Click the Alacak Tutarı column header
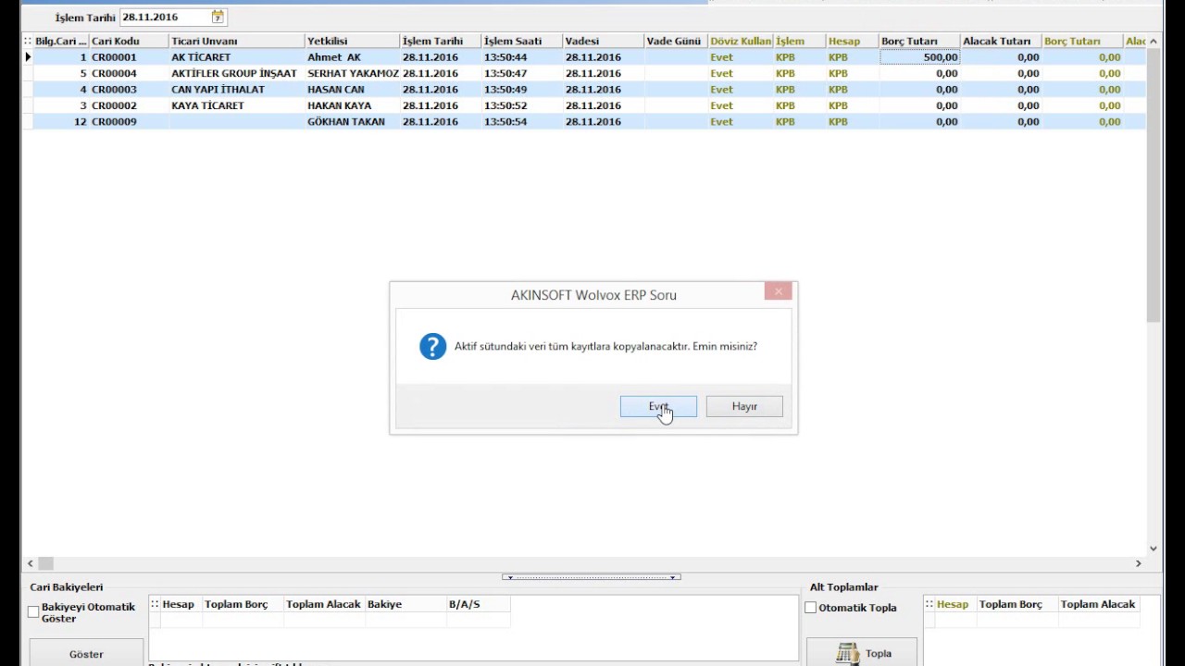The width and height of the screenshot is (1185, 666). (1000, 41)
